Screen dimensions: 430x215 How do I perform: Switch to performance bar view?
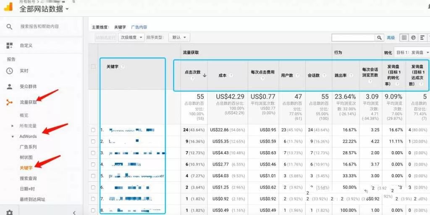pyautogui.click(x=422, y=38)
